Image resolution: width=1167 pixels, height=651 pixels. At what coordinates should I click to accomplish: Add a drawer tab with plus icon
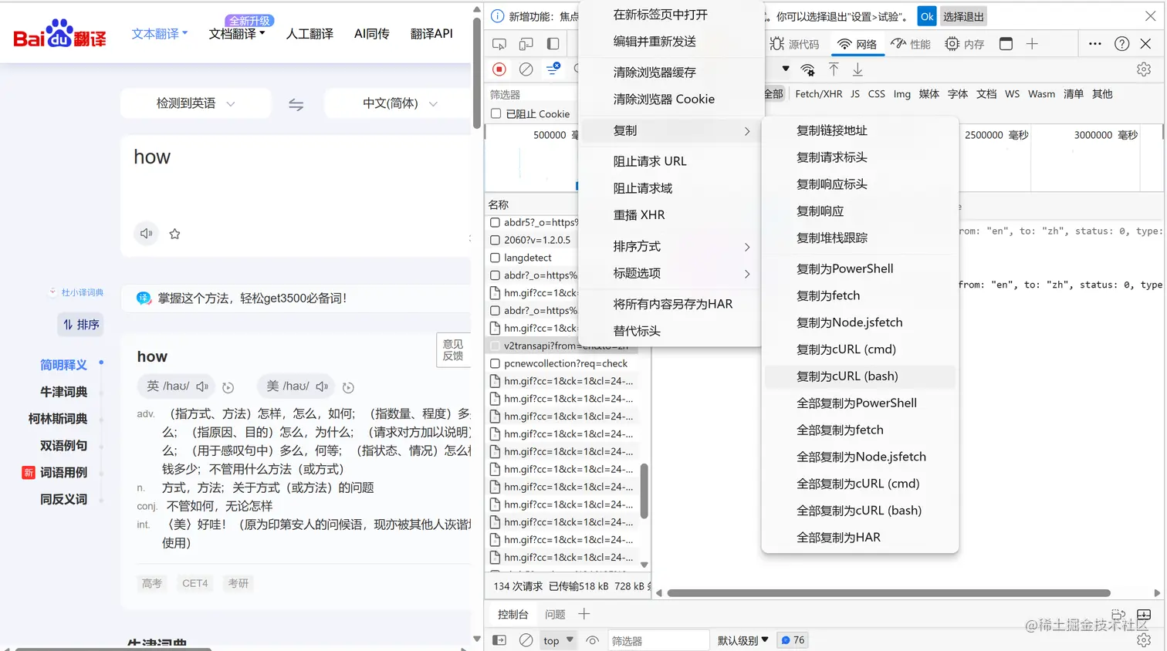point(584,614)
